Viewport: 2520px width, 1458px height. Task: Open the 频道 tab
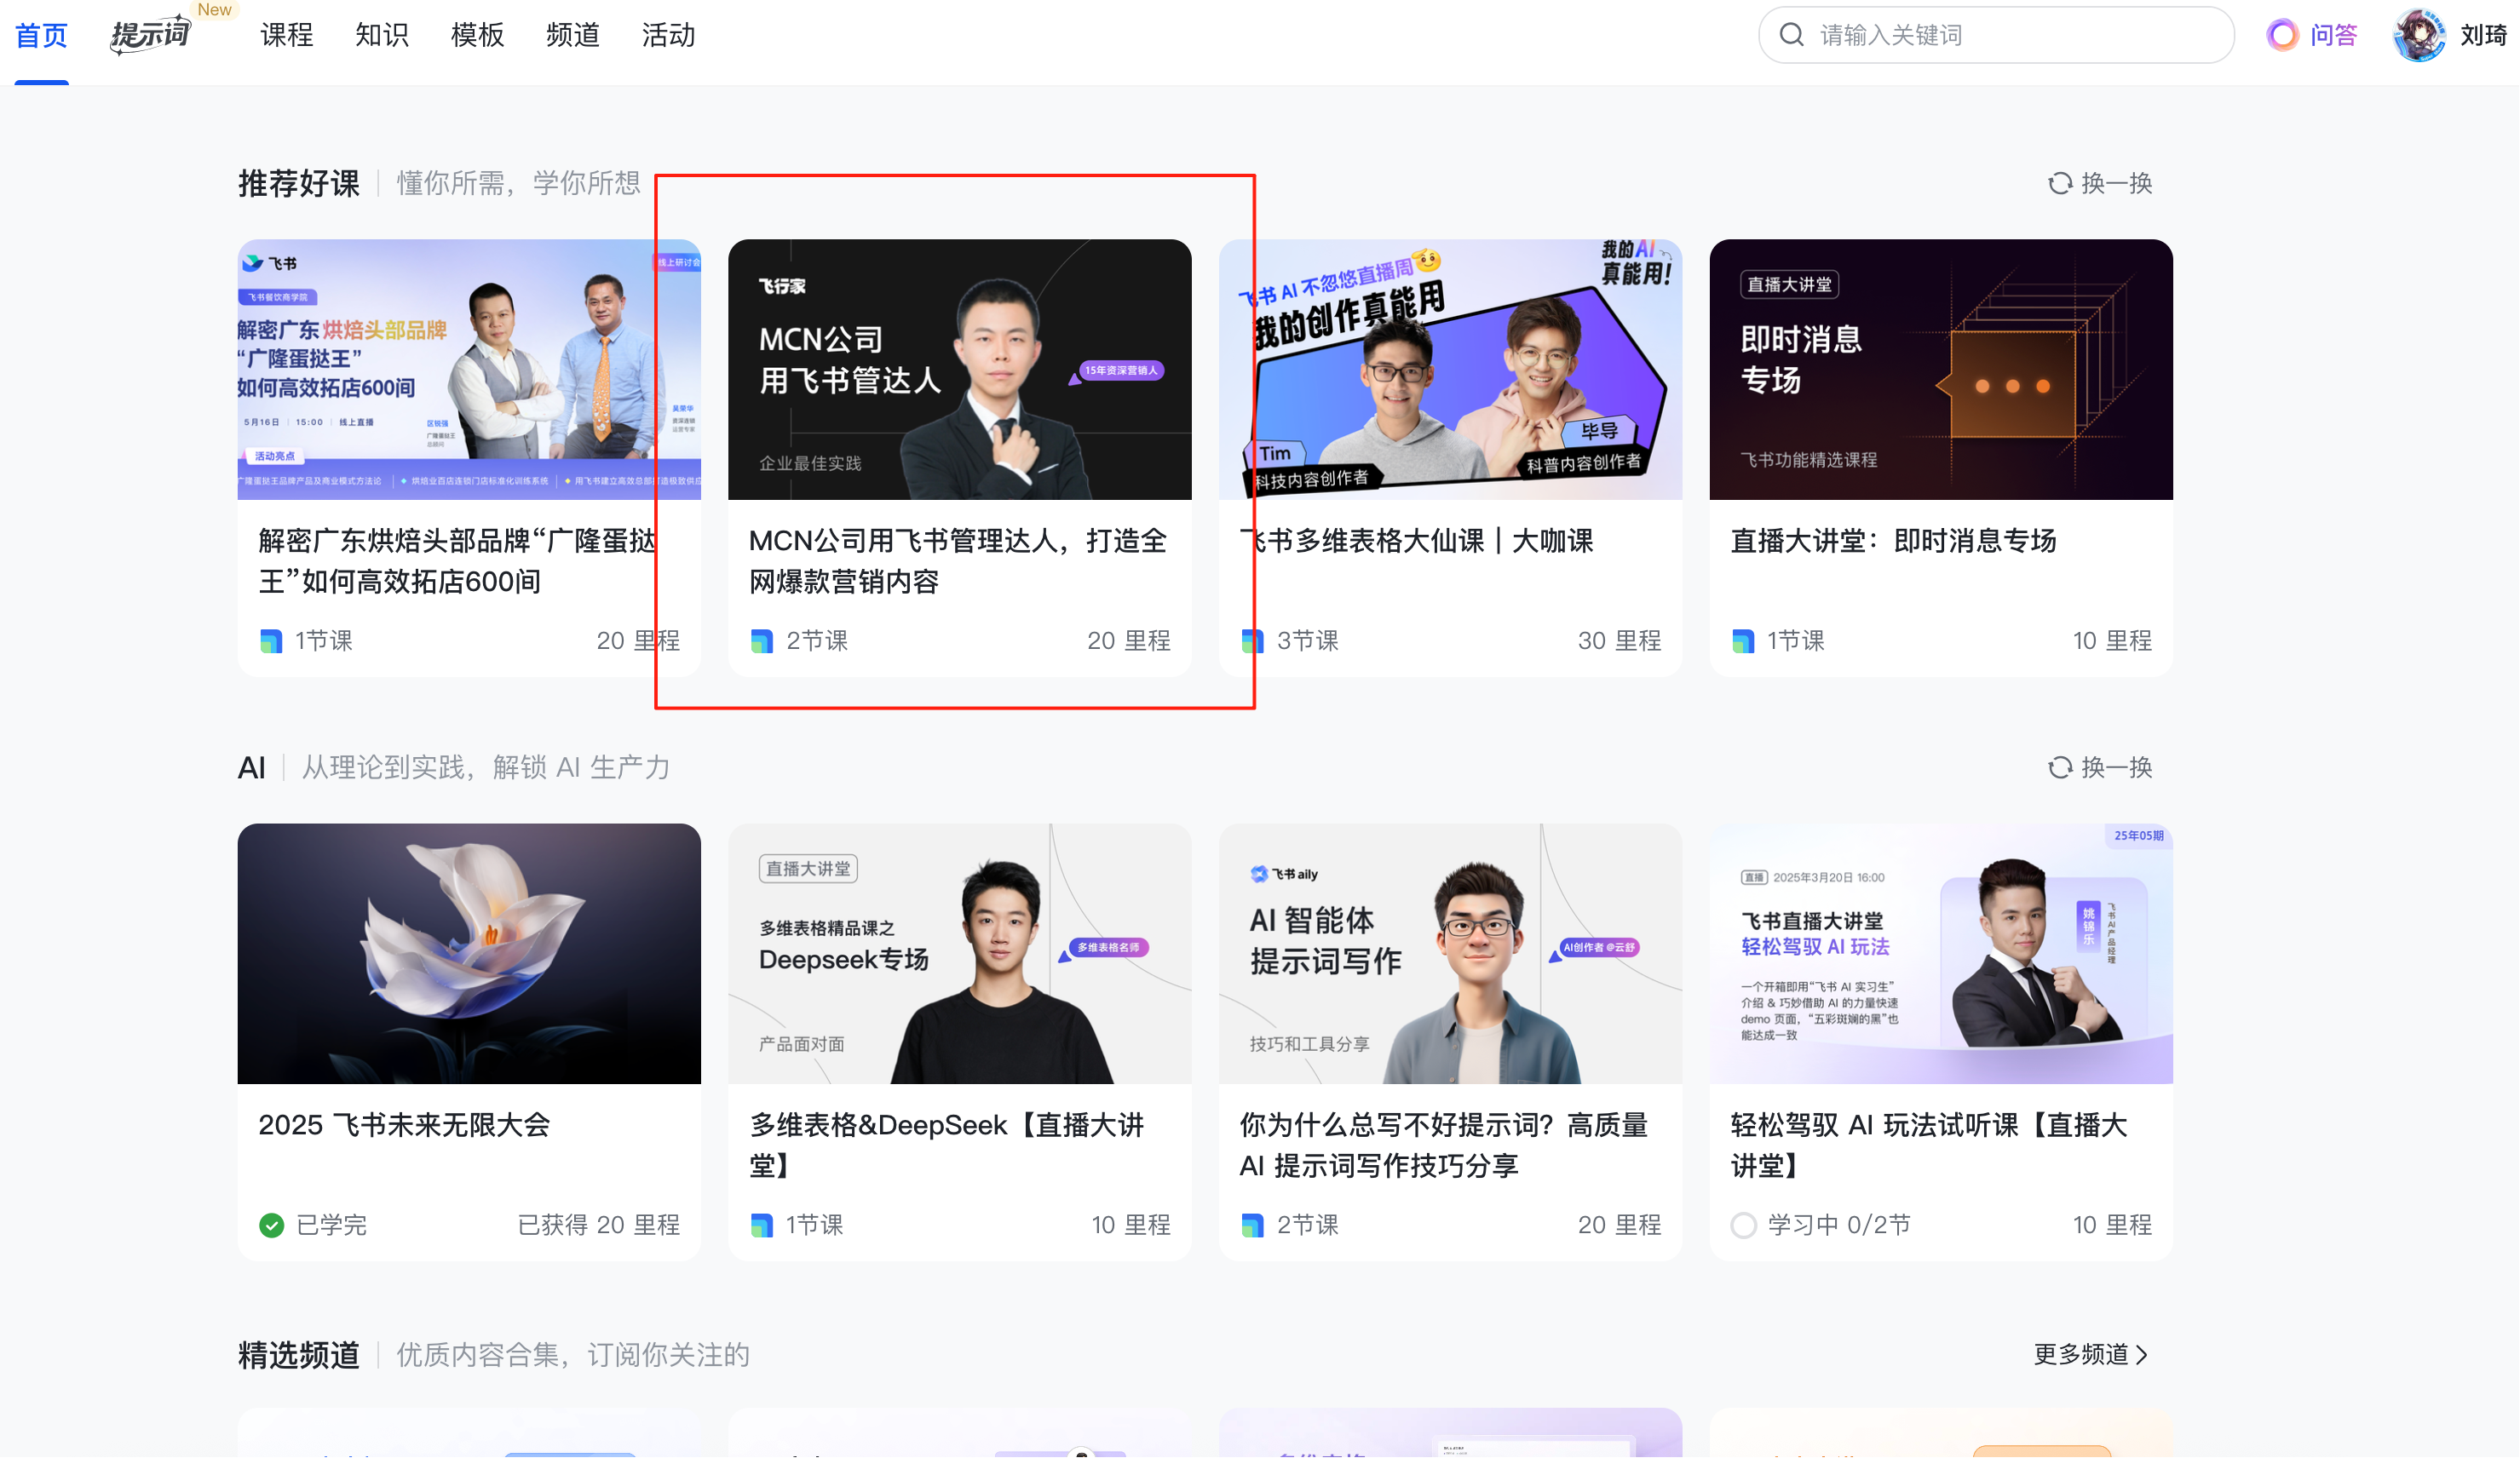[573, 36]
